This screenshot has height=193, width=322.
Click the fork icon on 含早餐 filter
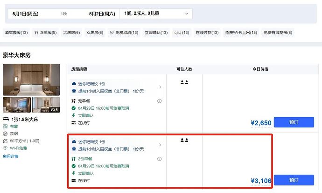[x=36, y=33]
